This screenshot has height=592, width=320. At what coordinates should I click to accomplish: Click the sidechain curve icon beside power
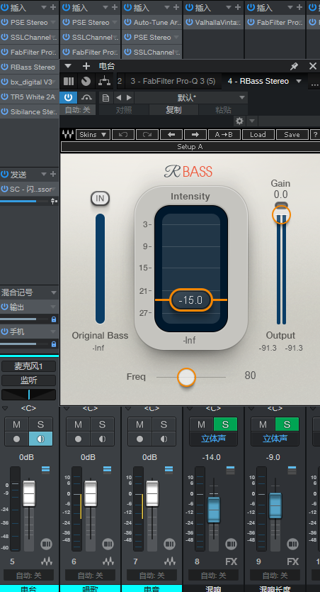[86, 98]
